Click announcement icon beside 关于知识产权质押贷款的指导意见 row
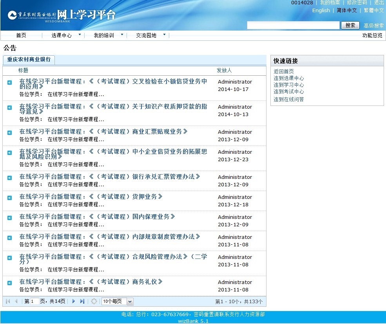386x324 pixels. 9,107
